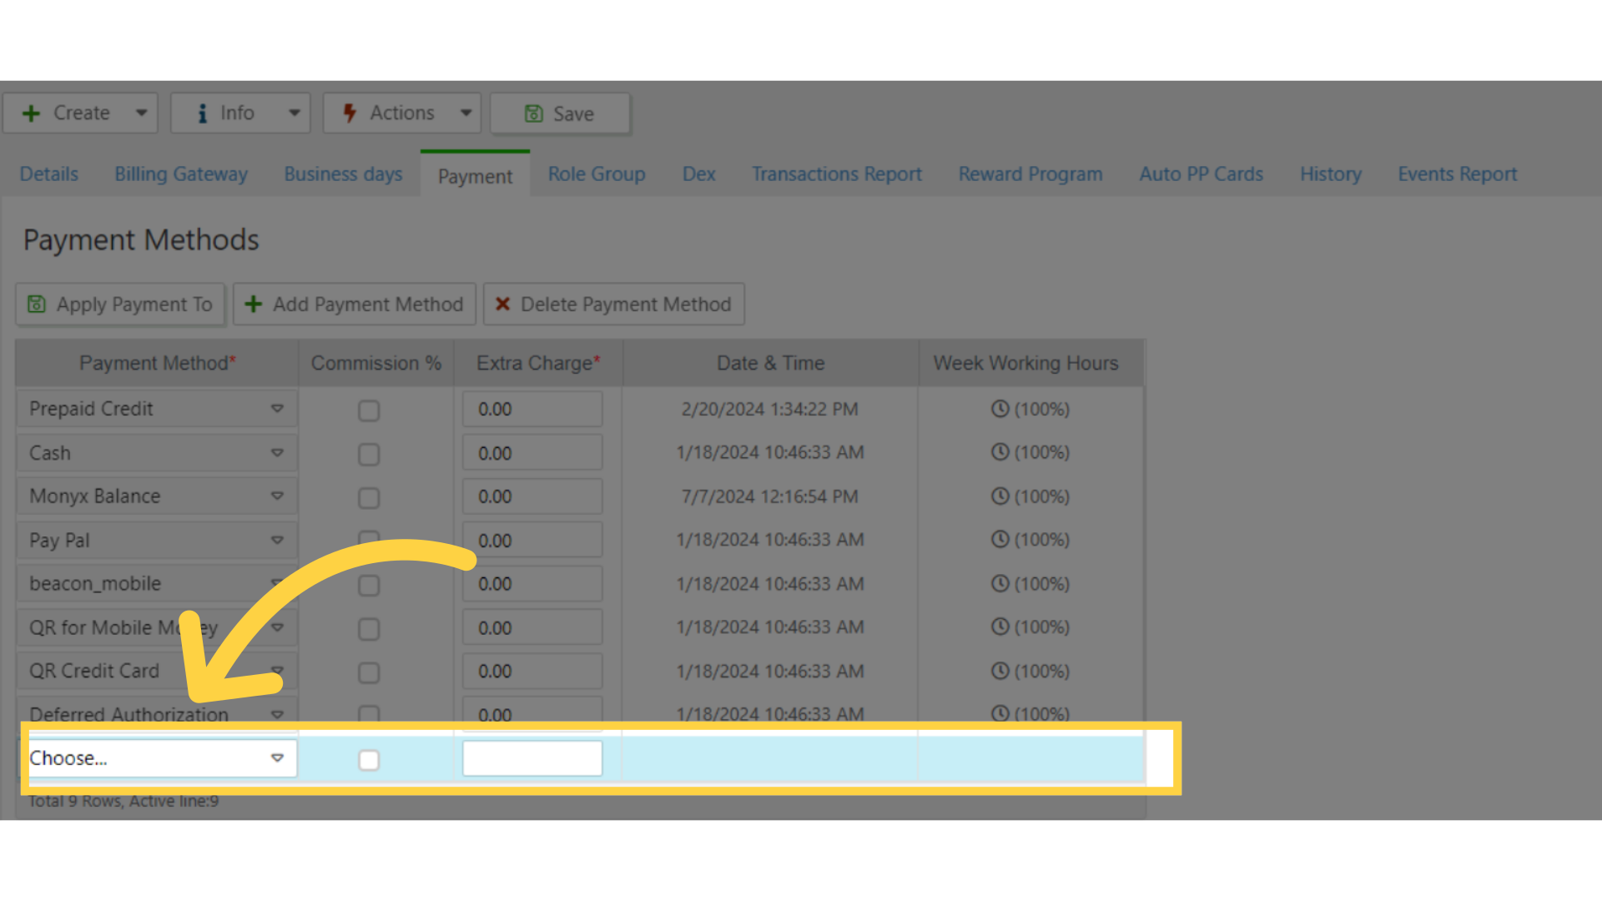This screenshot has height=901, width=1602.
Task: Enable commission checkbox for Cash row
Action: point(369,455)
